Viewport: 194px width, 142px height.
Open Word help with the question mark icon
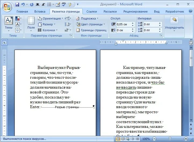pos(191,11)
